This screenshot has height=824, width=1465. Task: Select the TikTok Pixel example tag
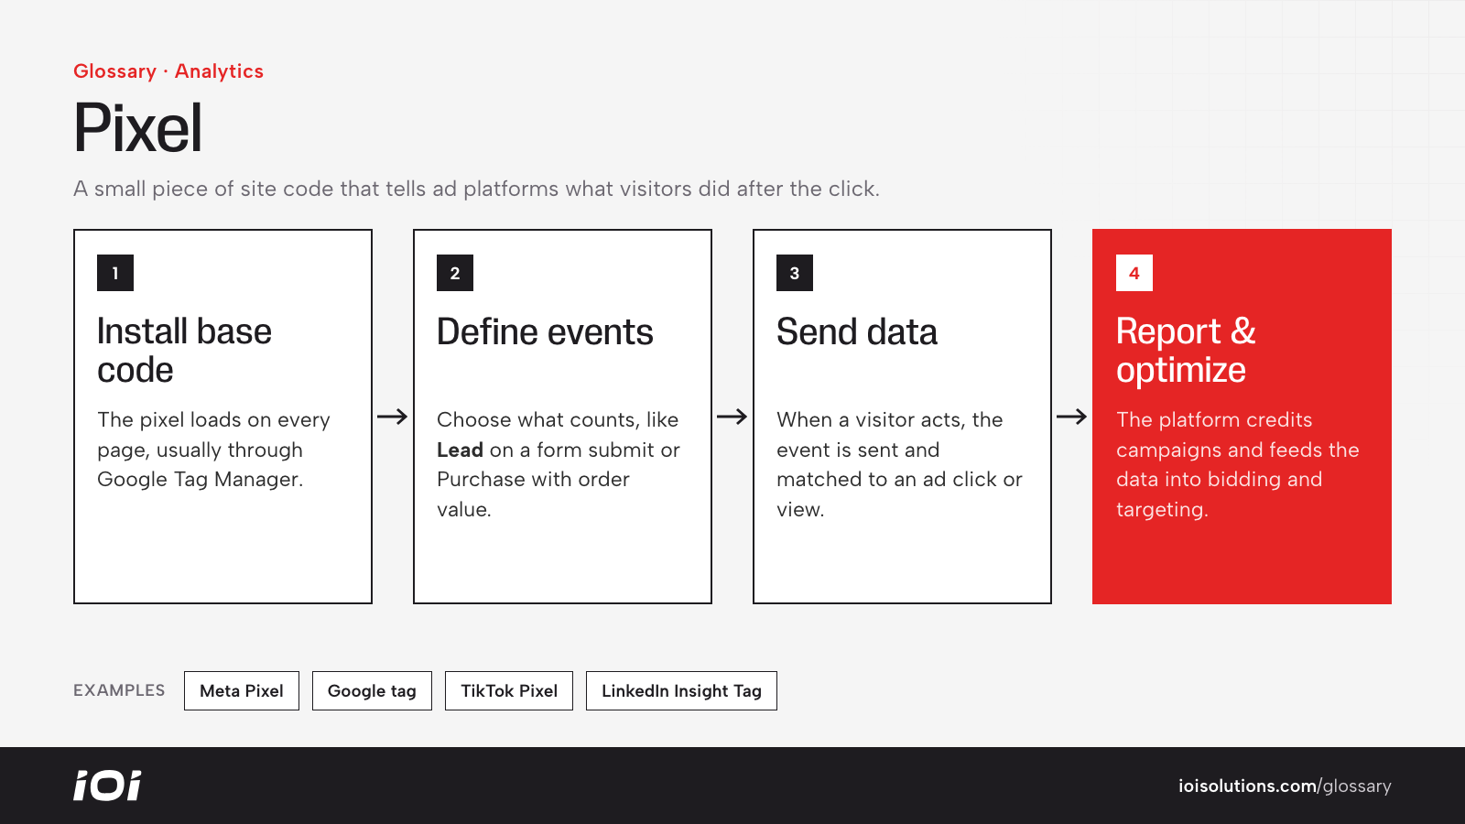pos(509,690)
